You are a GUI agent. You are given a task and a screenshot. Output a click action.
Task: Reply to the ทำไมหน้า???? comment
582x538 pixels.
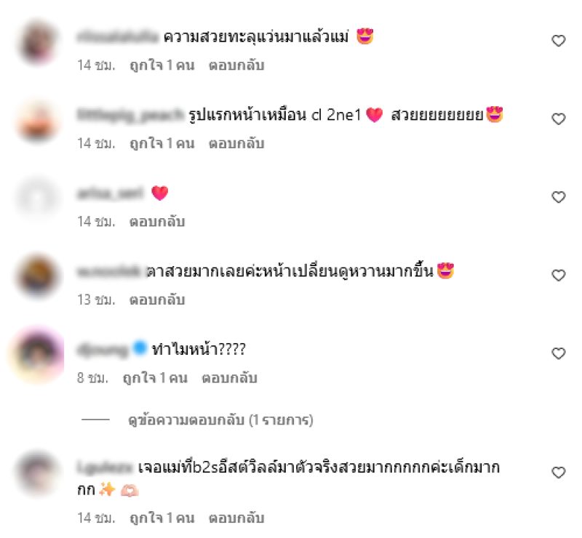[x=229, y=378]
